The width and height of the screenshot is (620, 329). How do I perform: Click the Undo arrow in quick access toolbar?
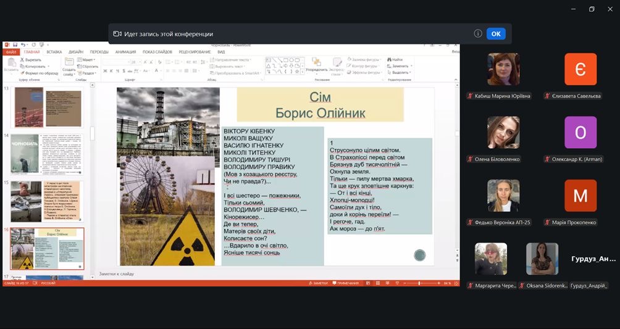[21, 45]
